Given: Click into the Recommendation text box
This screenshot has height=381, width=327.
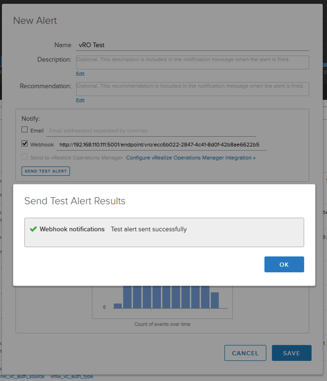Looking at the screenshot, I should point(192,89).
